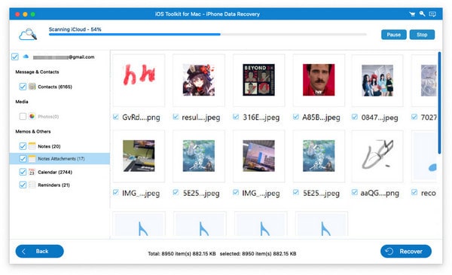The width and height of the screenshot is (452, 275).
Task: Click the Memos & Others section heading
Action: pos(33,131)
